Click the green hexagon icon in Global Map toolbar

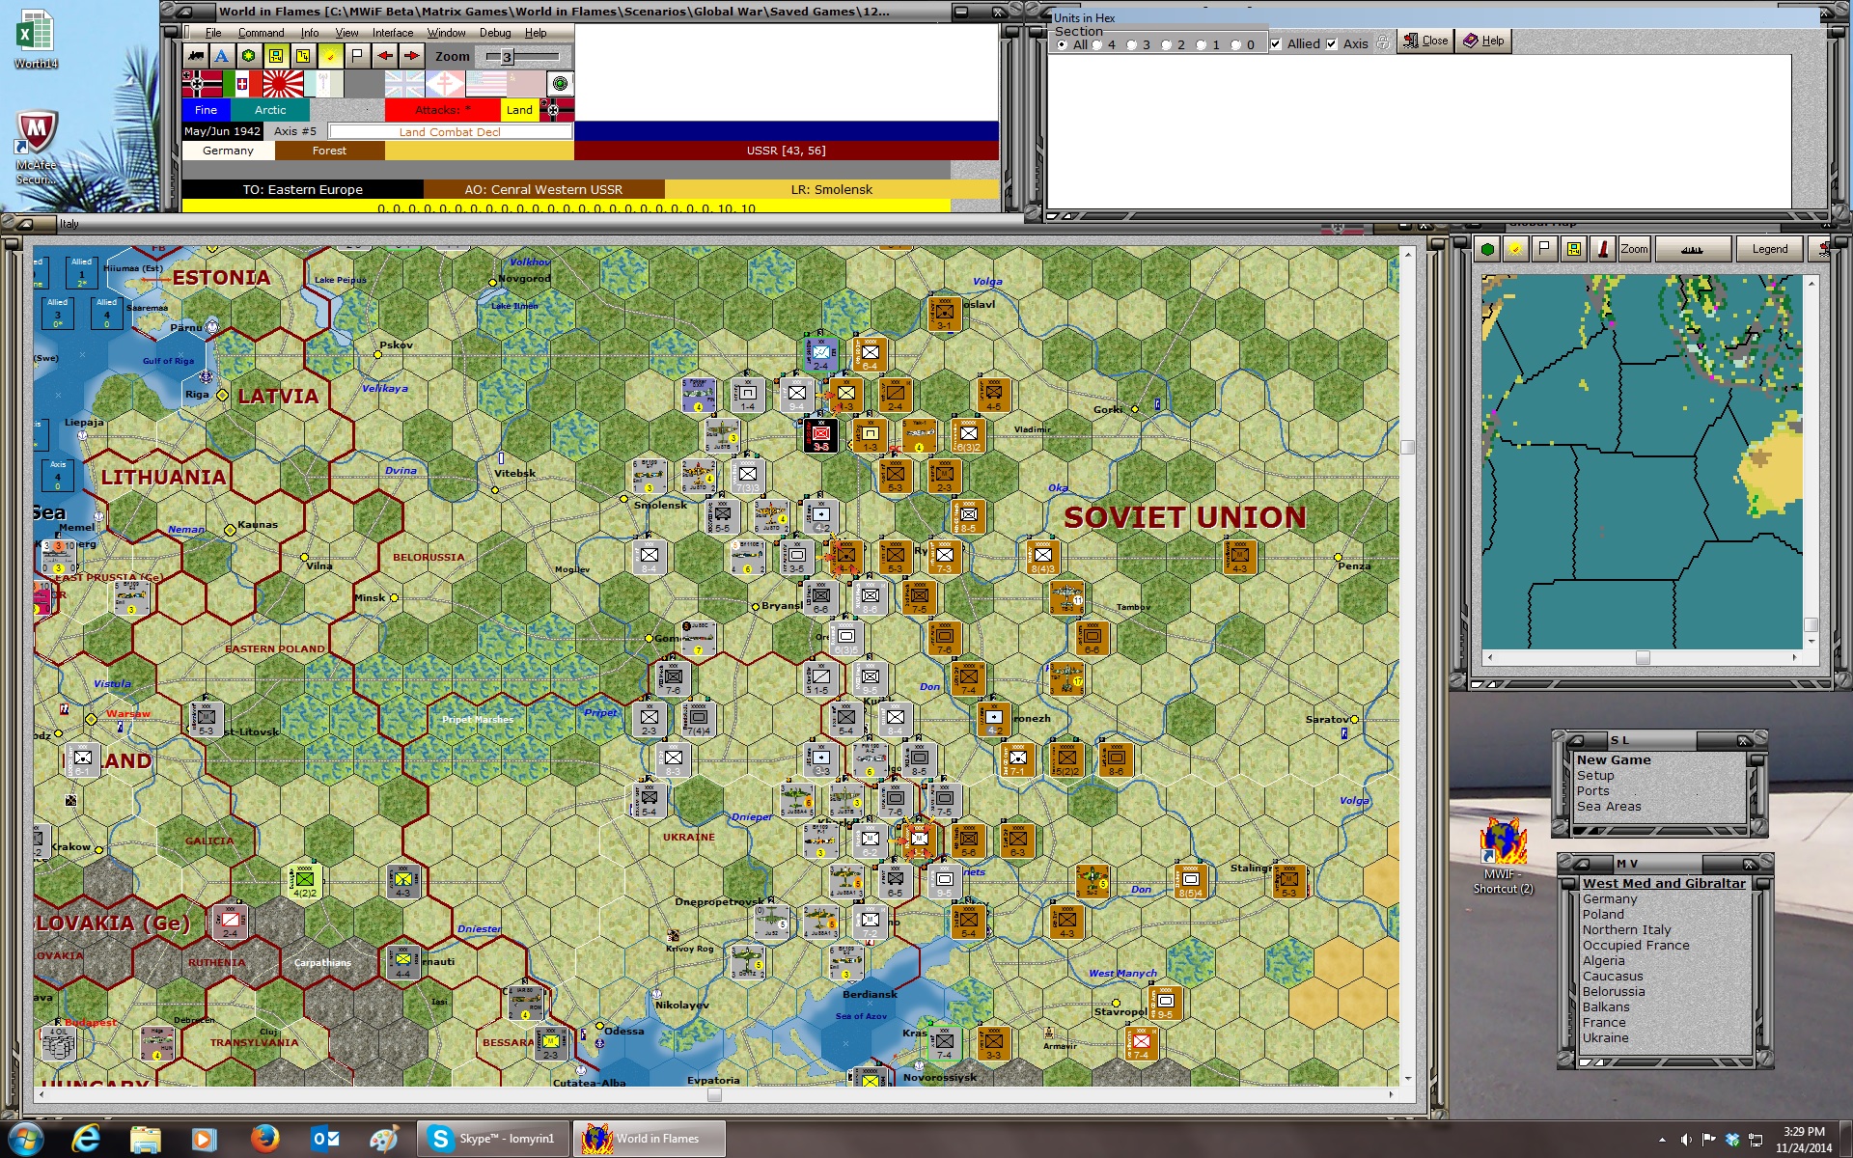(x=1487, y=249)
